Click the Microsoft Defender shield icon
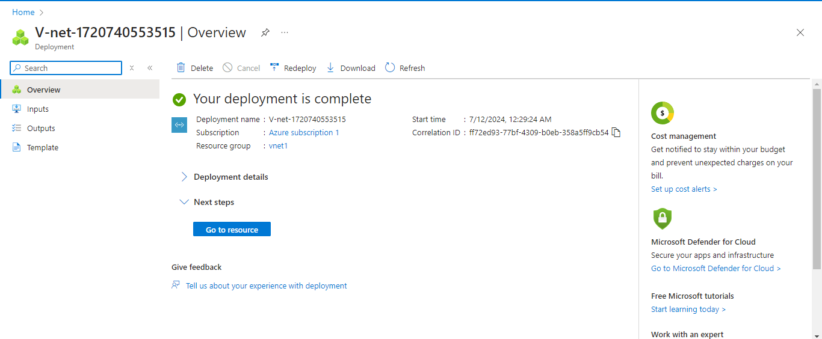822x339 pixels. 662,218
